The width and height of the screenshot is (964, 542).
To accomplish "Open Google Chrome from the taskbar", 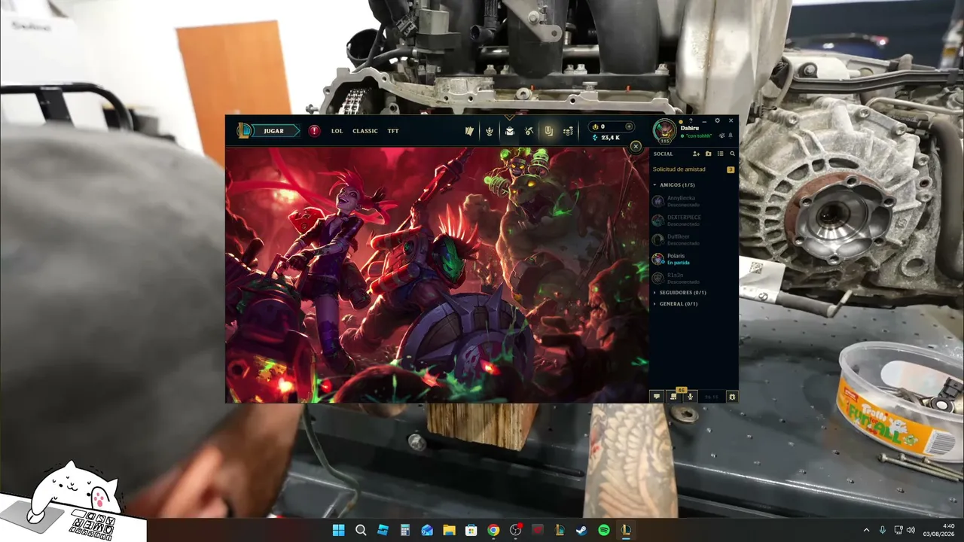I will tap(493, 530).
